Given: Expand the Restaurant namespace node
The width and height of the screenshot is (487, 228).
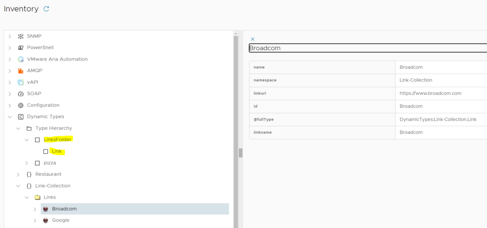Looking at the screenshot, I should coord(18,174).
